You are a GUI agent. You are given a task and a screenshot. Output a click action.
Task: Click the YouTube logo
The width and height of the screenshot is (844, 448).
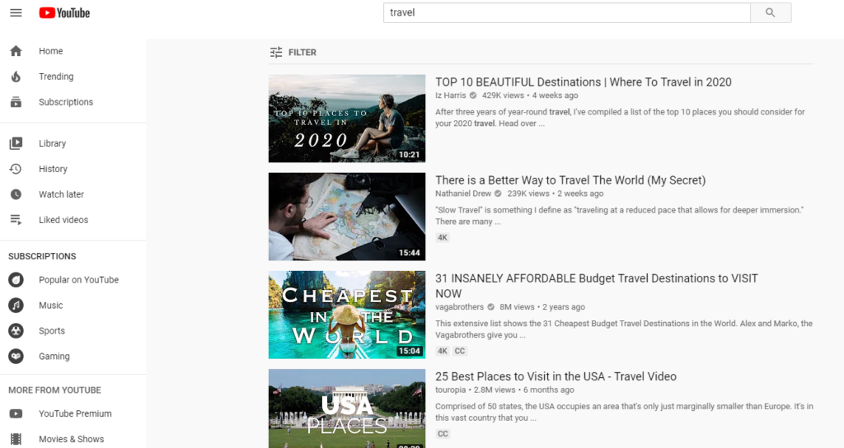pos(64,13)
